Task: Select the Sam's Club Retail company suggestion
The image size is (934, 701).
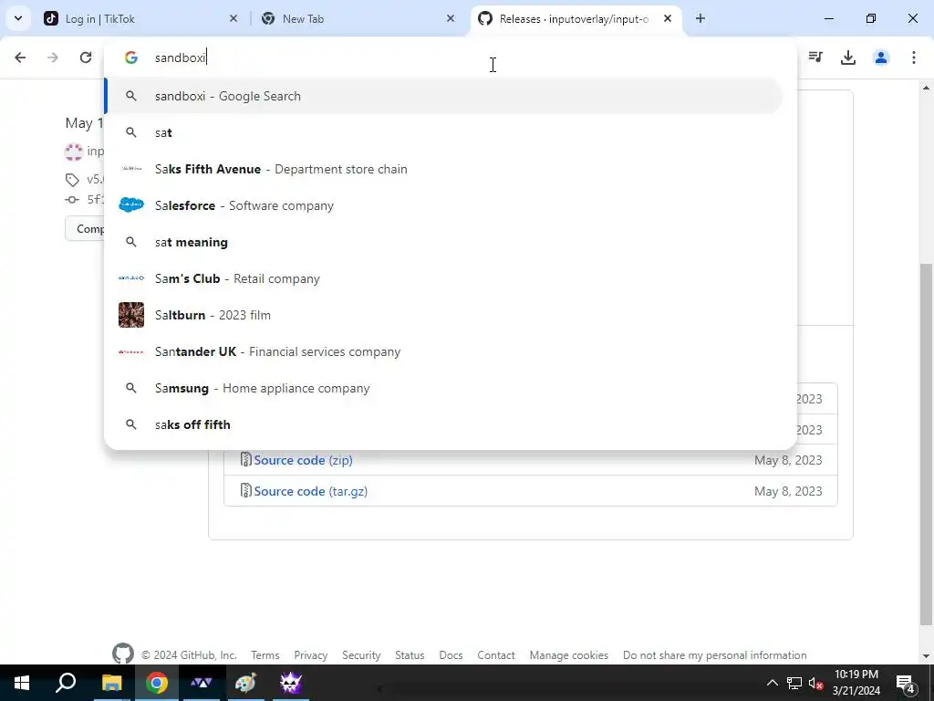Action: click(x=444, y=278)
